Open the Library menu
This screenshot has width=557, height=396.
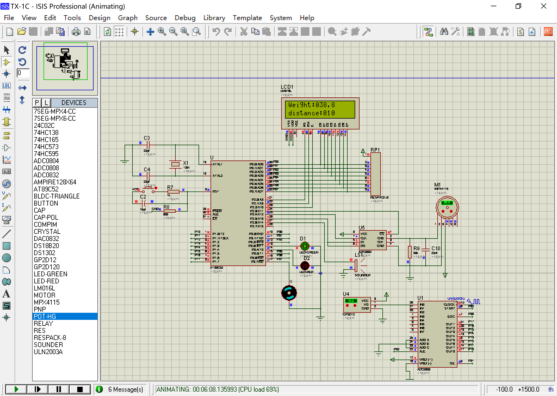click(214, 18)
